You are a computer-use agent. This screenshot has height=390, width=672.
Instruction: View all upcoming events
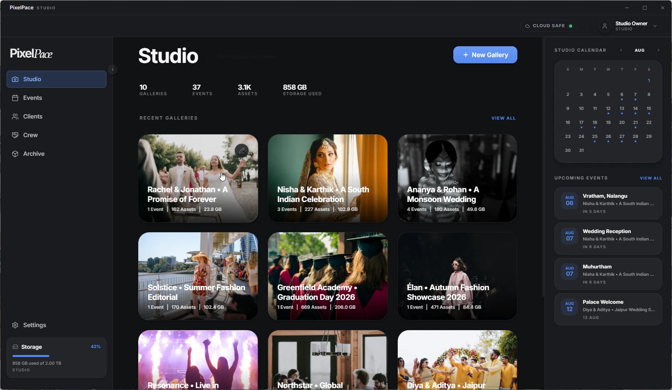click(651, 178)
